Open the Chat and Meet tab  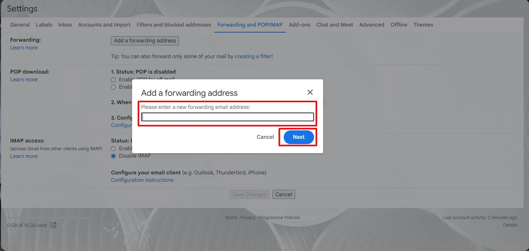click(335, 25)
